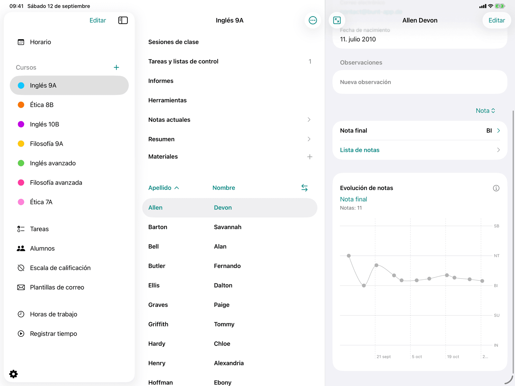Select student Henry Alexandria

(229, 363)
